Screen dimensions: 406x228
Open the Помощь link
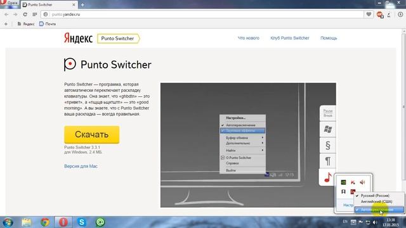click(329, 38)
